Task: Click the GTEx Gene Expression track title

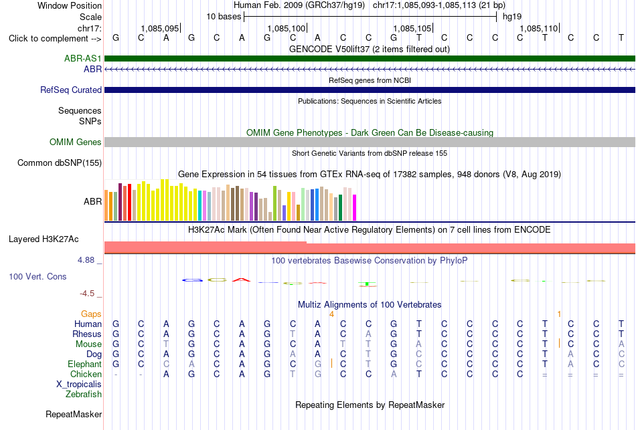Action: 370,175
